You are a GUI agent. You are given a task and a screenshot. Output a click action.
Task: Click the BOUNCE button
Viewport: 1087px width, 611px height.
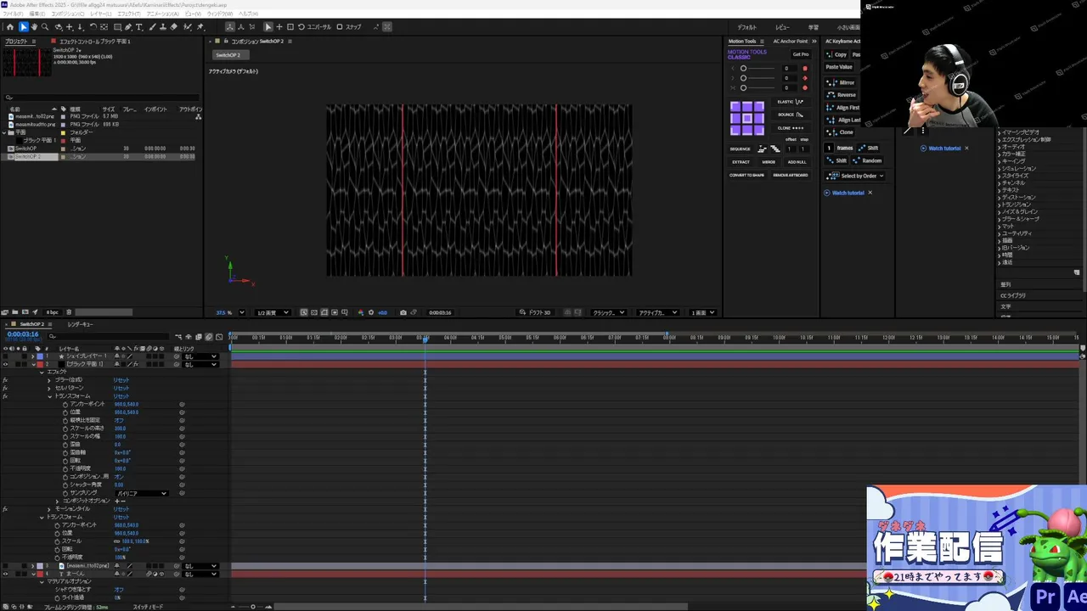[790, 115]
